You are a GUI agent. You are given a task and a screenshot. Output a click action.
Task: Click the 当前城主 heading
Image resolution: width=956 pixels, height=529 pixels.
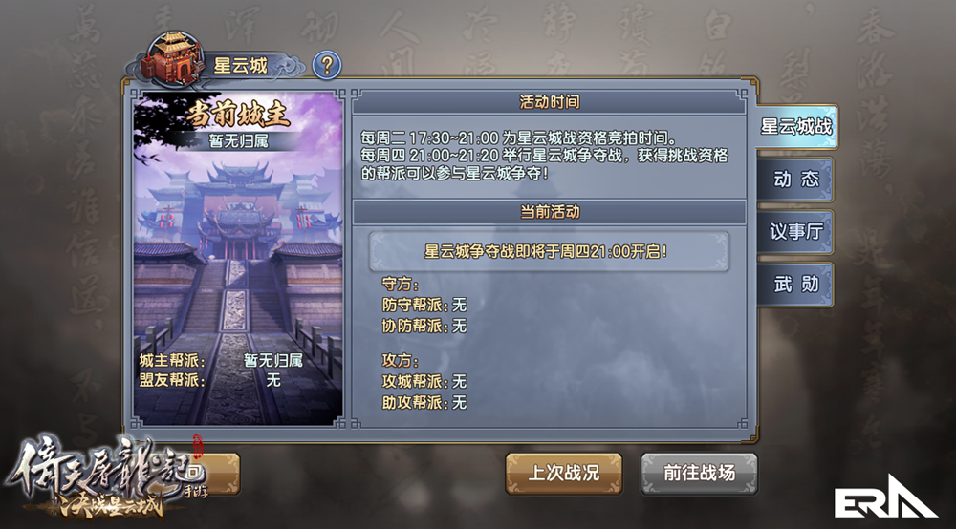tap(238, 114)
